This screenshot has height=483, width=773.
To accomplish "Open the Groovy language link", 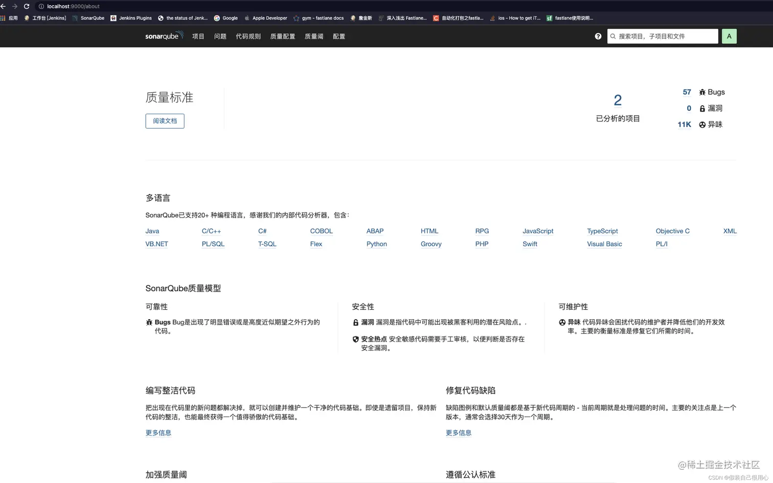I will coord(431,244).
